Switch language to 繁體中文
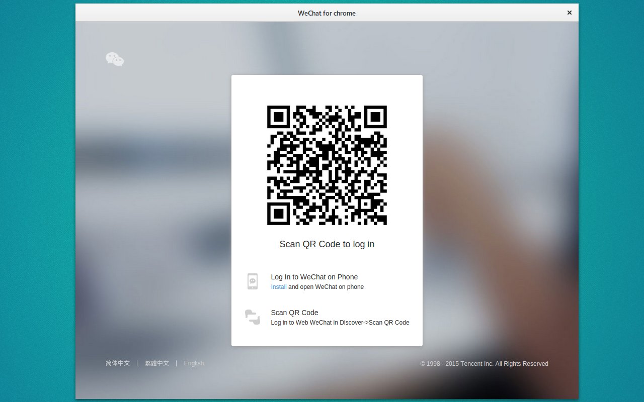The width and height of the screenshot is (644, 402). (x=157, y=363)
